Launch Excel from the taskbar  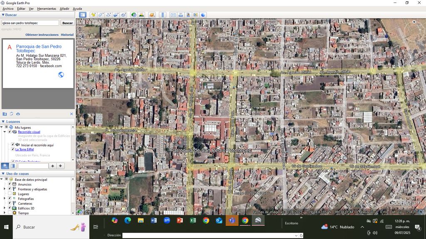coord(193,220)
